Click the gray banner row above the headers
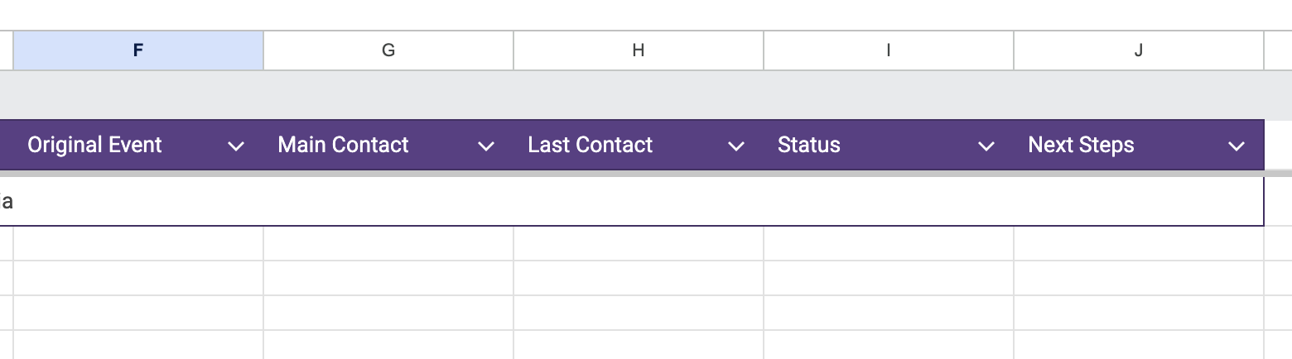Viewport: 1292px width, 359px height. 638,95
